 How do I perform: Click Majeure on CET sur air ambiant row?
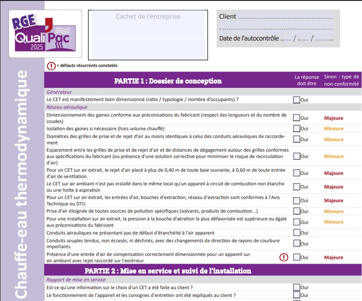[x=334, y=187]
